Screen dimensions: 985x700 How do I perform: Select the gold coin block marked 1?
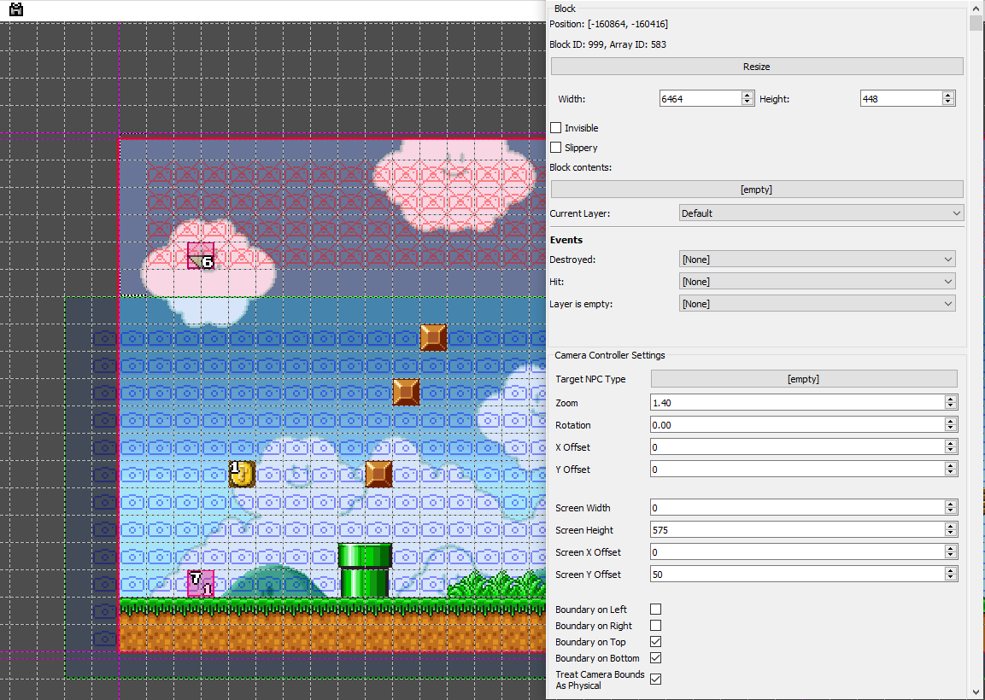[x=242, y=474]
